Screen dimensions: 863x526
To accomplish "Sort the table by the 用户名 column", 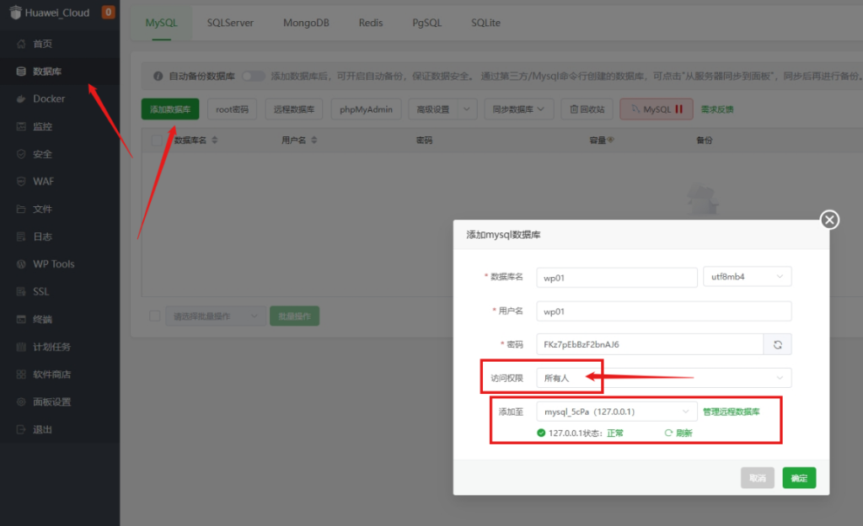I will click(314, 141).
